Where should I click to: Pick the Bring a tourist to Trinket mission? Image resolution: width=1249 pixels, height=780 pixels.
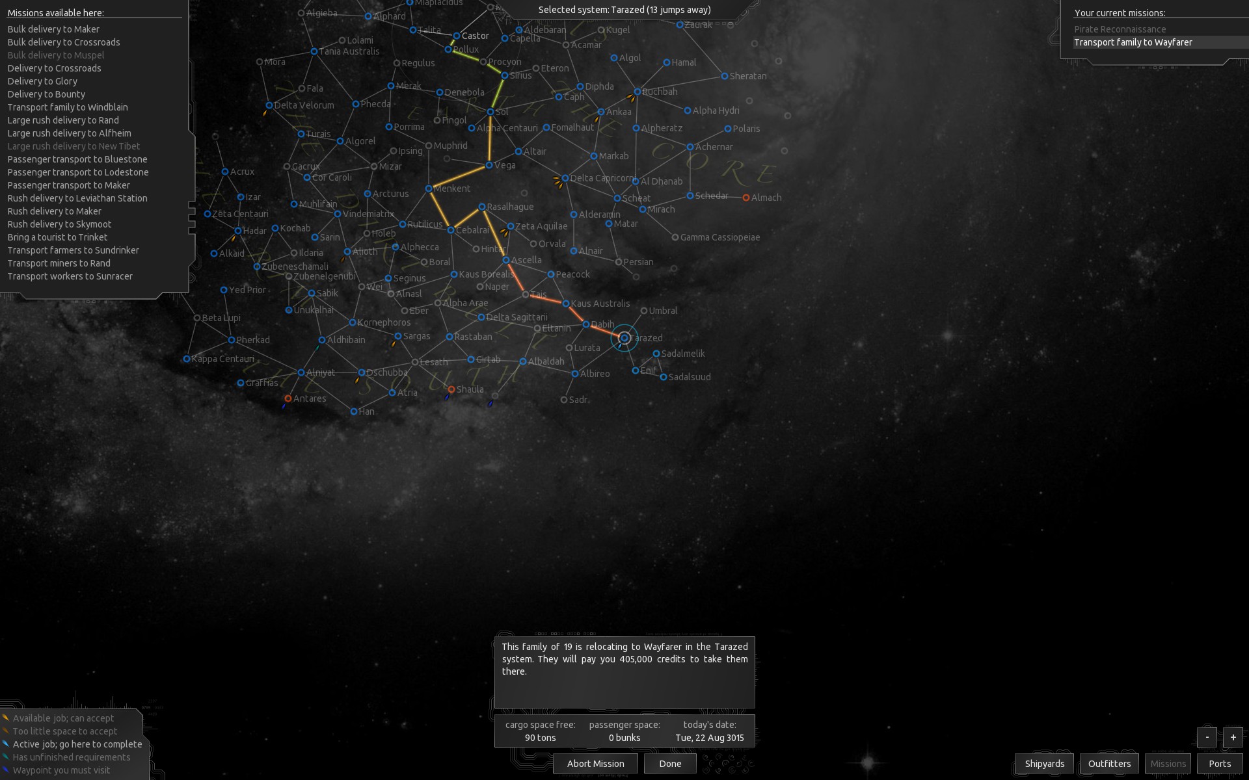pos(57,237)
